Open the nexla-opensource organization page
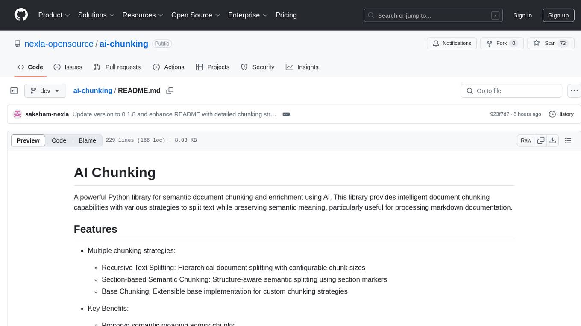The height and width of the screenshot is (326, 581). pyautogui.click(x=59, y=44)
